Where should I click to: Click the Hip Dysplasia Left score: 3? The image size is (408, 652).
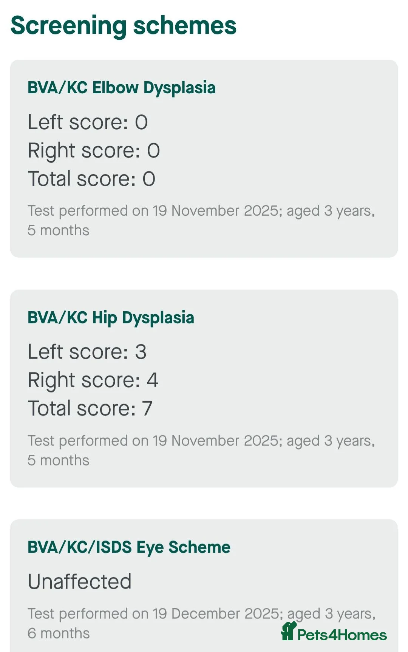pos(87,352)
